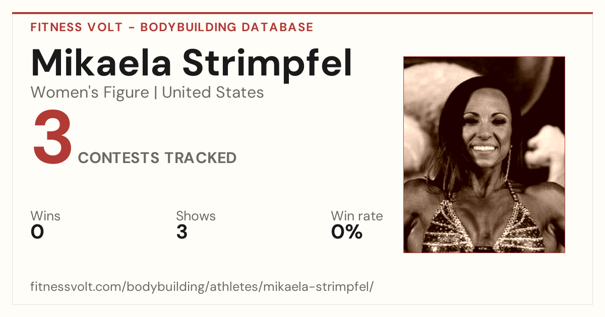This screenshot has height=317, width=605.
Task: Click the 0% value under Win rate
Action: (347, 232)
